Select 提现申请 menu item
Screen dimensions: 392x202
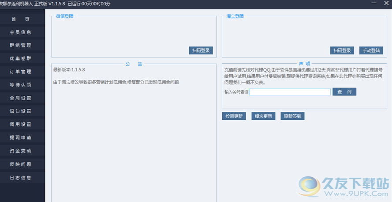point(20,137)
